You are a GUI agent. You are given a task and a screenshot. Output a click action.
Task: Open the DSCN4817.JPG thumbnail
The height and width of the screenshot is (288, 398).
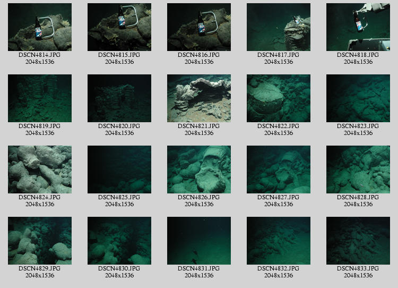coord(278,27)
